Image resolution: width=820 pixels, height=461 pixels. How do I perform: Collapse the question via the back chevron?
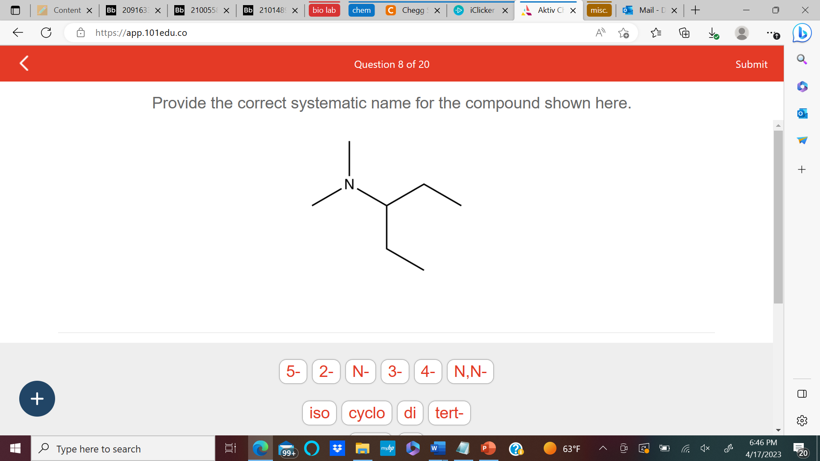click(x=23, y=63)
